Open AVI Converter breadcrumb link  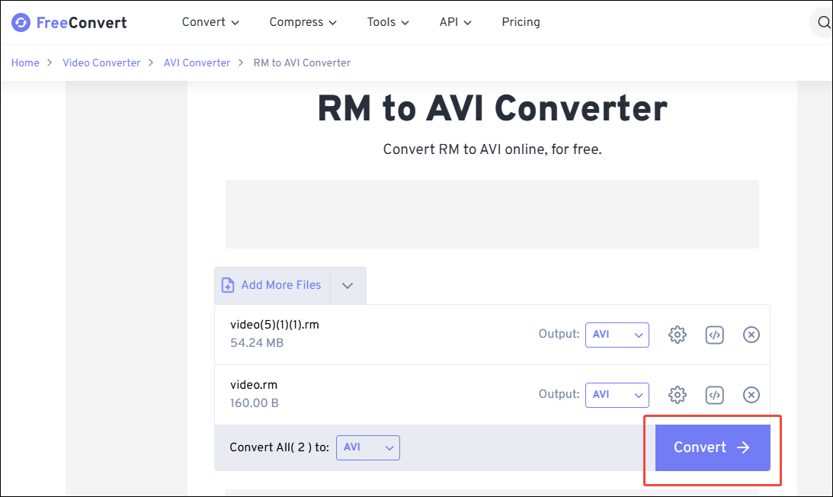(197, 63)
